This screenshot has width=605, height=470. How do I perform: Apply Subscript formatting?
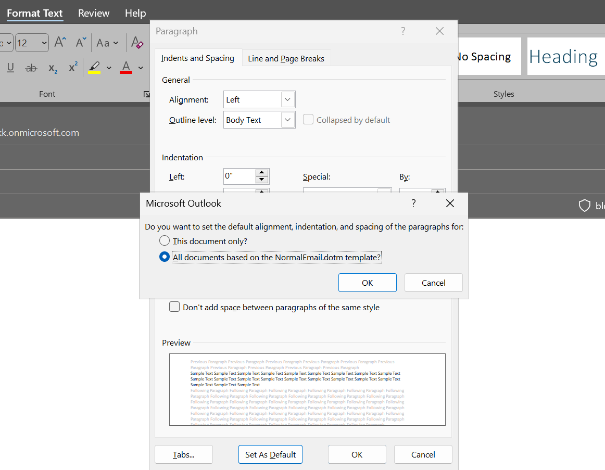(53, 68)
